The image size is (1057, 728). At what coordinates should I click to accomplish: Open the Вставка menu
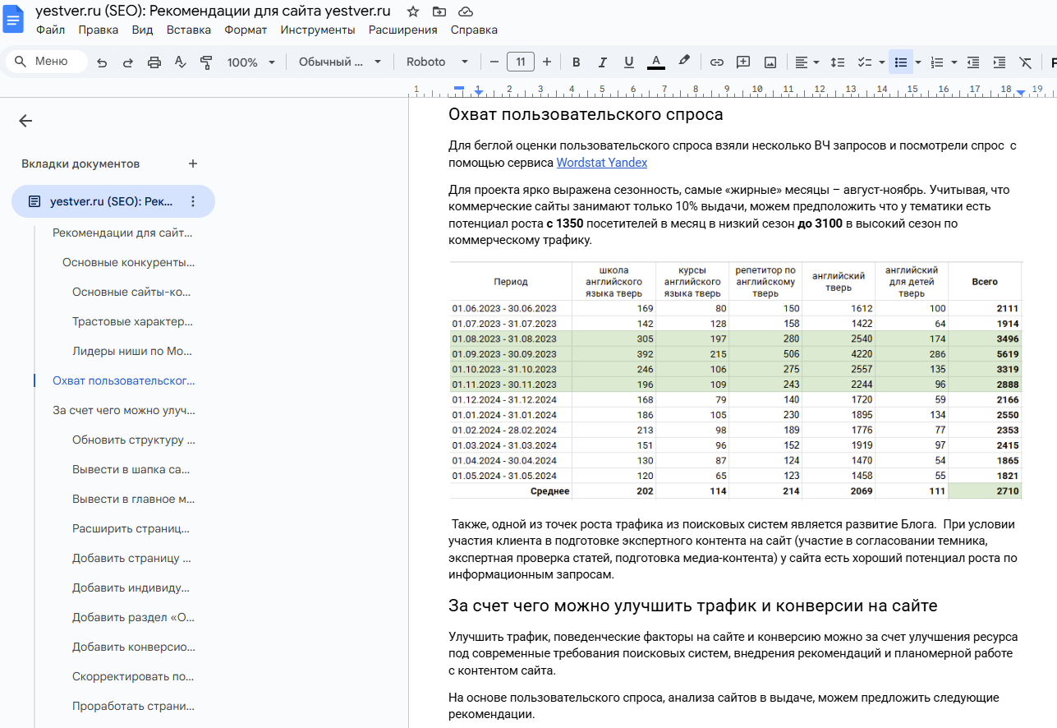pyautogui.click(x=188, y=30)
